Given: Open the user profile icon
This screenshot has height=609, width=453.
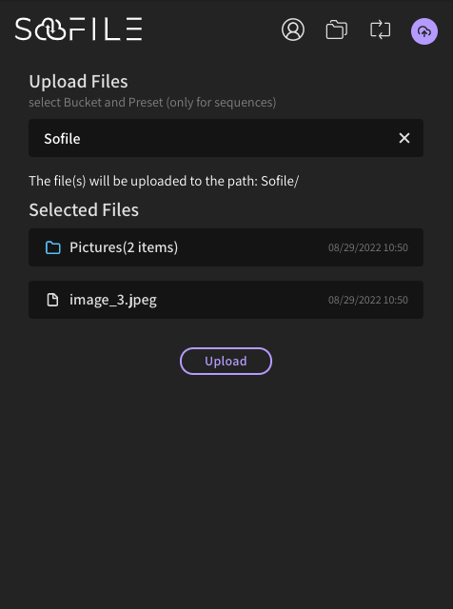Looking at the screenshot, I should pos(293,29).
